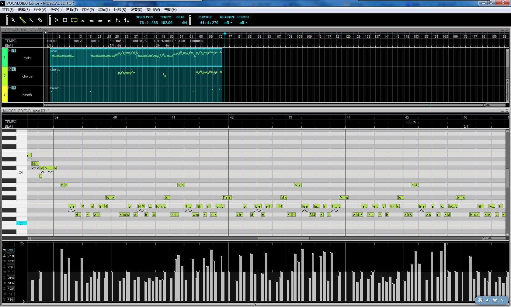Select the VEL control parameter
The height and width of the screenshot is (307, 511).
click(11, 250)
